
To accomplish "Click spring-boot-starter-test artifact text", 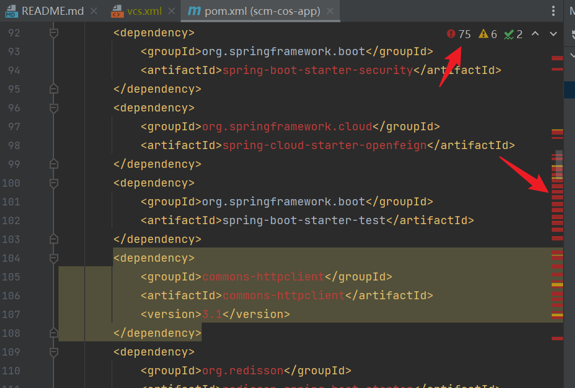I will (304, 220).
